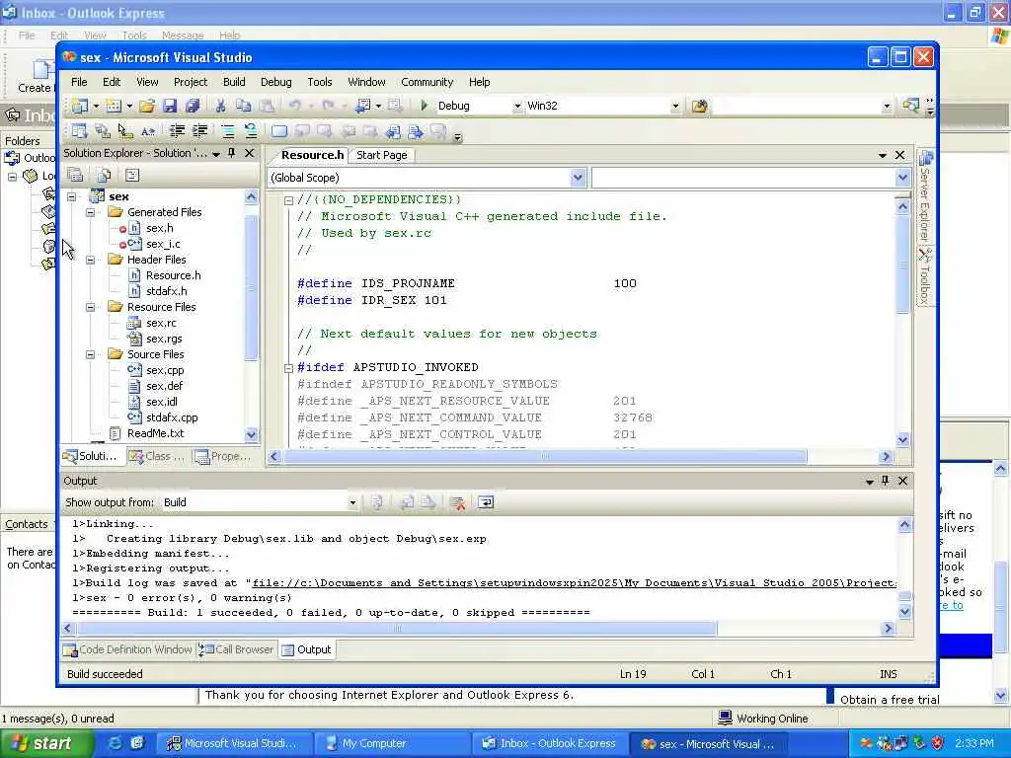
Task: Click the Show All Files icon in Solution Explorer
Action: coord(104,175)
